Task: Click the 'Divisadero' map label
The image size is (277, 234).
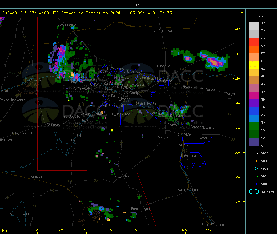Action: (66, 24)
